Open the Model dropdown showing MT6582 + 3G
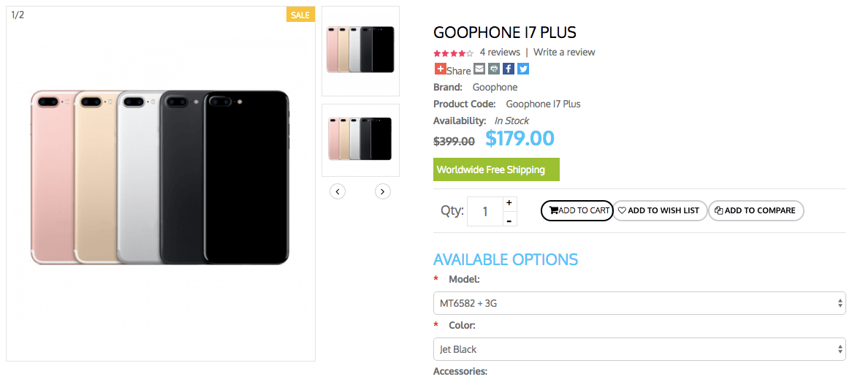The width and height of the screenshot is (852, 382). pyautogui.click(x=639, y=303)
